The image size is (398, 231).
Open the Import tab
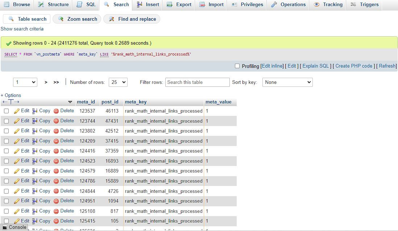211,5
